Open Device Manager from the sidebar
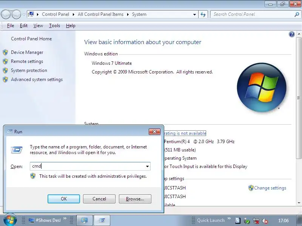302x226 pixels. click(x=27, y=52)
